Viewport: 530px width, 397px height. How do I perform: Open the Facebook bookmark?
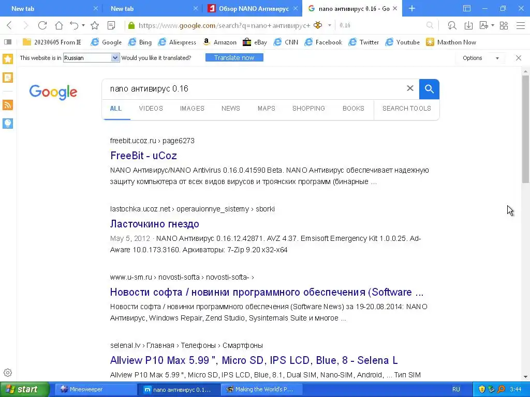tap(323, 42)
